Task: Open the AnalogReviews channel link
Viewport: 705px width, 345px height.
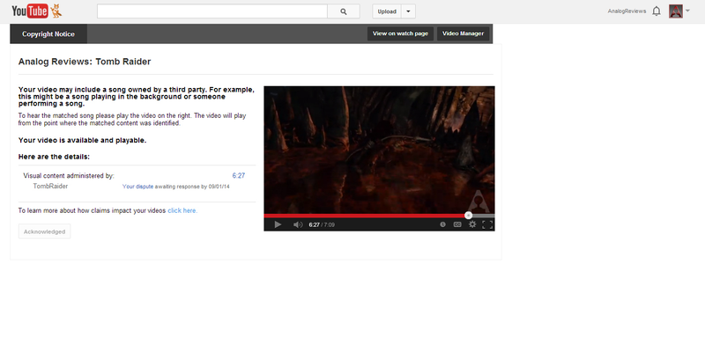Action: [627, 11]
